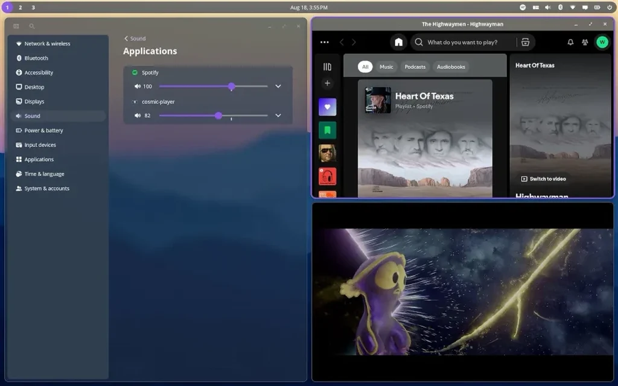Open Your Episodes green bookmark item

[327, 130]
